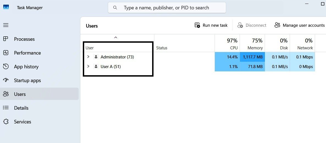Click the sort arrow above User column

(x=116, y=37)
